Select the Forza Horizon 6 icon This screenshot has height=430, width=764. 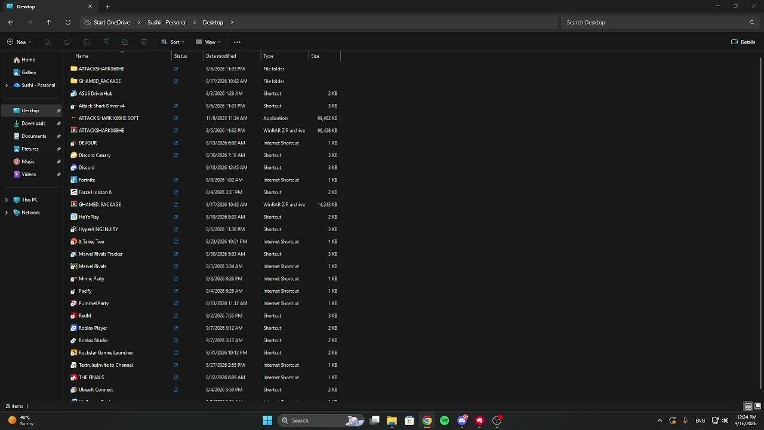click(x=74, y=192)
